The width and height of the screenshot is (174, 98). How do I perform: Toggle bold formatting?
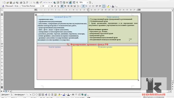click(x=52, y=6)
